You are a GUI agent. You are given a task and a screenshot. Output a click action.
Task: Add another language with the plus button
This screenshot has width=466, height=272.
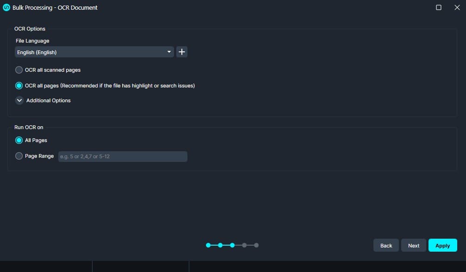182,52
